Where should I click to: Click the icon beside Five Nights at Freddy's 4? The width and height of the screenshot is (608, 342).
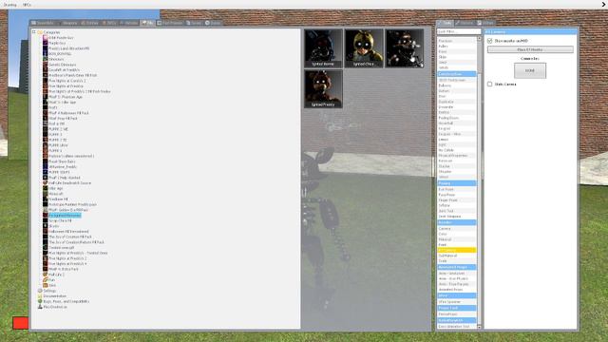point(45,263)
